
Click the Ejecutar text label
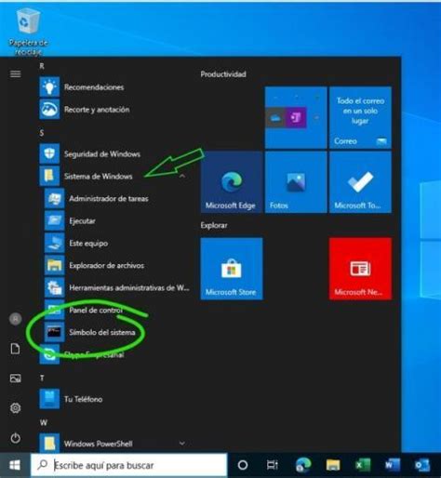(x=82, y=221)
